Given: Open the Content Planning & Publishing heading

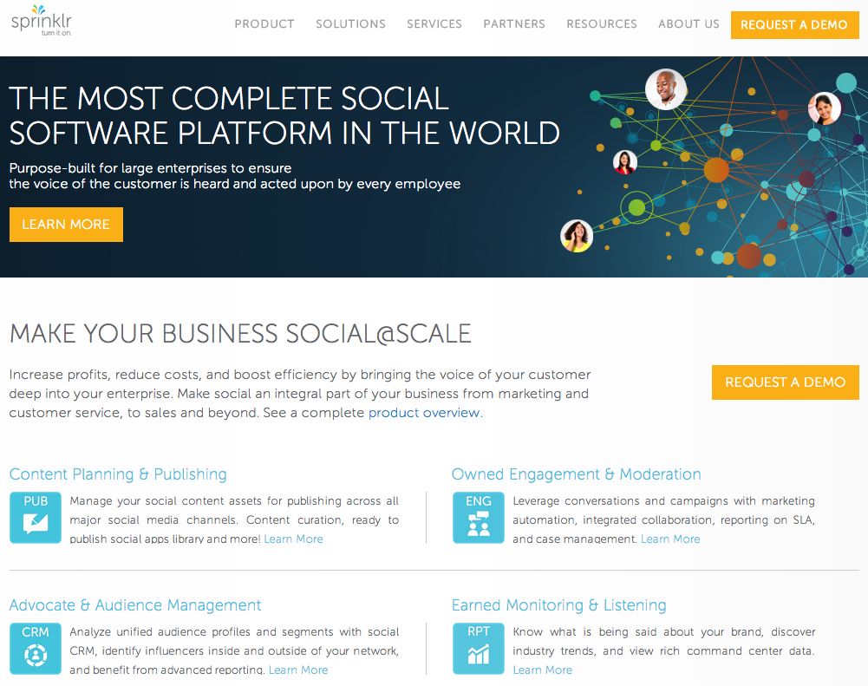Looking at the screenshot, I should click(x=118, y=474).
